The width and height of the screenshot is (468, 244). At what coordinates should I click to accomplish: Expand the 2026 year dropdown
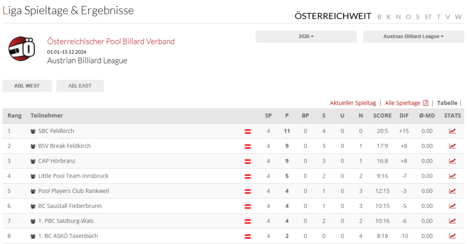306,37
